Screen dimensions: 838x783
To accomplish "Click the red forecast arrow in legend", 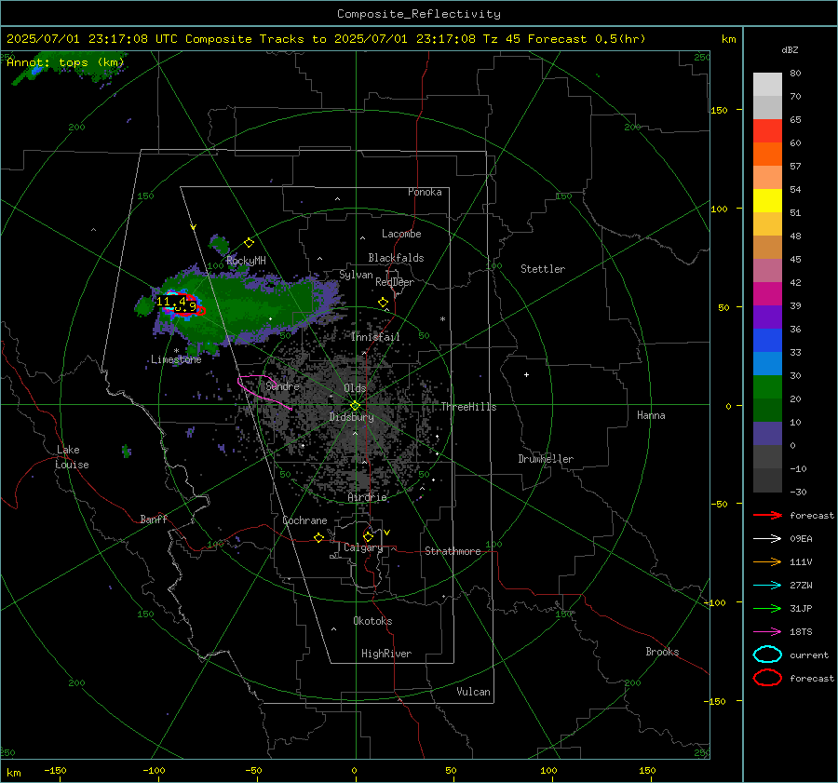I will click(767, 515).
